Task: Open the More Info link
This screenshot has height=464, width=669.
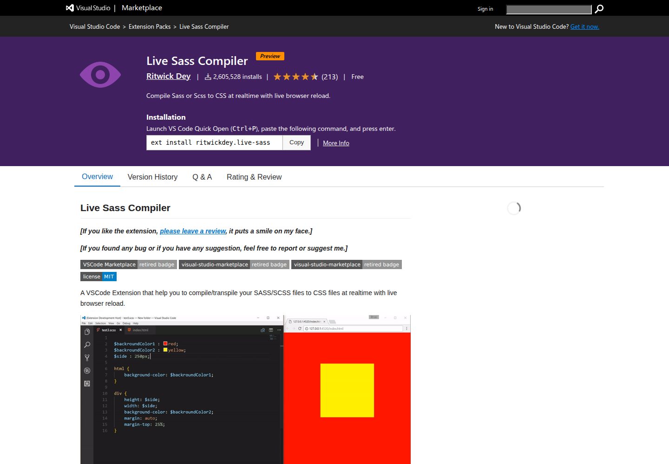Action: 336,143
